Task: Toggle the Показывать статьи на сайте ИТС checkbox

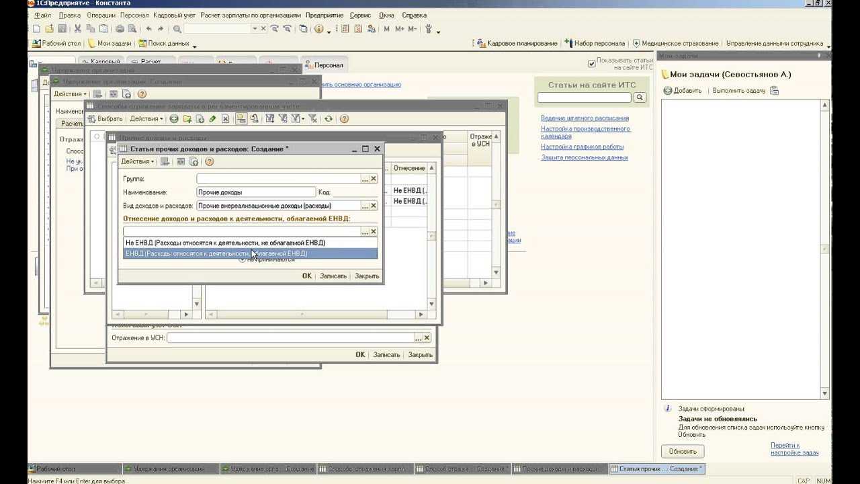Action: (591, 63)
